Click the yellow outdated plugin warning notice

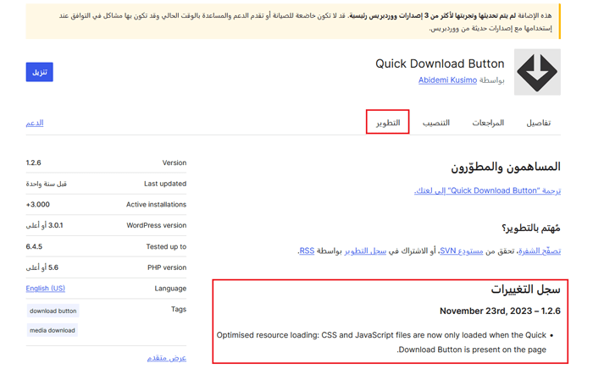293,21
